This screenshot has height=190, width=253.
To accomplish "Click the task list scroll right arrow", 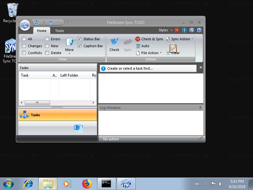I will [93, 103].
